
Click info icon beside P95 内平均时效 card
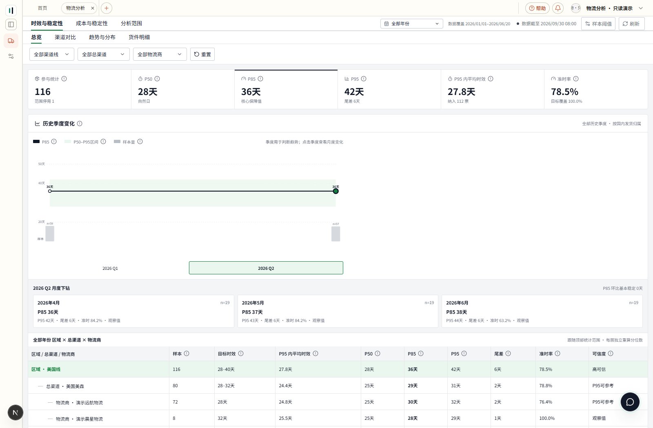pyautogui.click(x=491, y=79)
